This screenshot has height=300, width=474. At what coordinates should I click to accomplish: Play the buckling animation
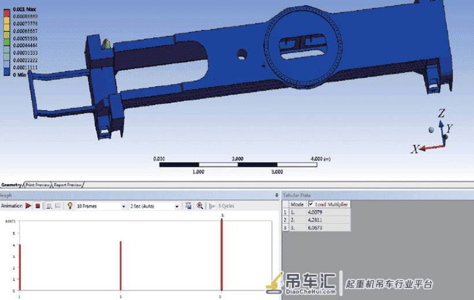(28, 206)
